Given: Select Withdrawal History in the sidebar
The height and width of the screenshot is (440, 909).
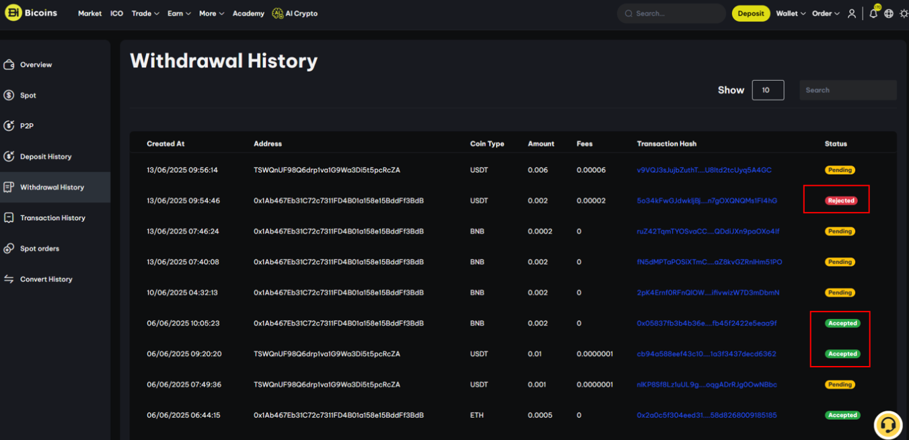Looking at the screenshot, I should pos(55,187).
